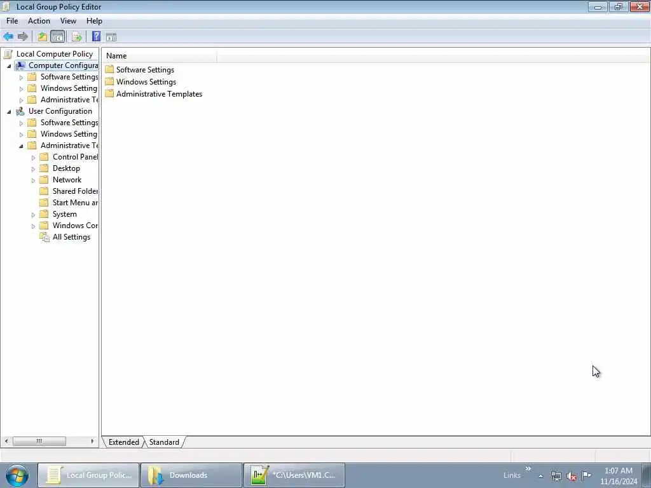Select Control Panel folder in tree

75,157
